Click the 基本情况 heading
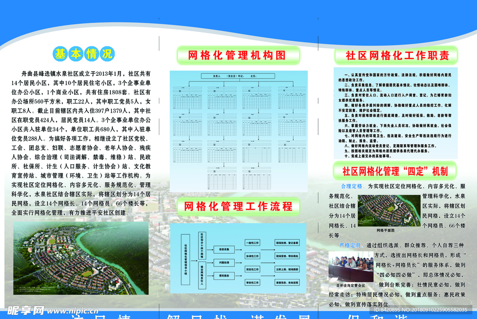This screenshot has width=477, height=319. pyautogui.click(x=84, y=54)
